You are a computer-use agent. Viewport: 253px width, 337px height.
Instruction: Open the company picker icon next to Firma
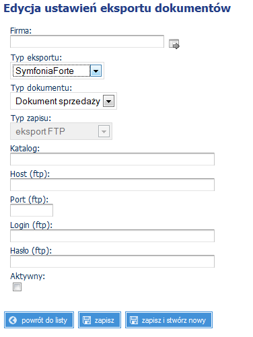click(x=174, y=44)
